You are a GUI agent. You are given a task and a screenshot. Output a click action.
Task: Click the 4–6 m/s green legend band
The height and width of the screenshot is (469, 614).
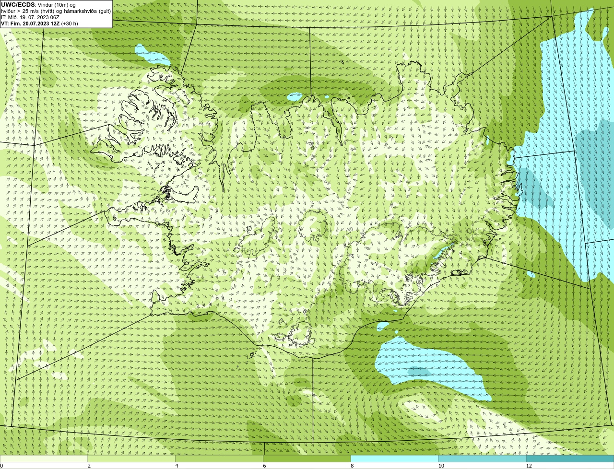click(x=220, y=459)
